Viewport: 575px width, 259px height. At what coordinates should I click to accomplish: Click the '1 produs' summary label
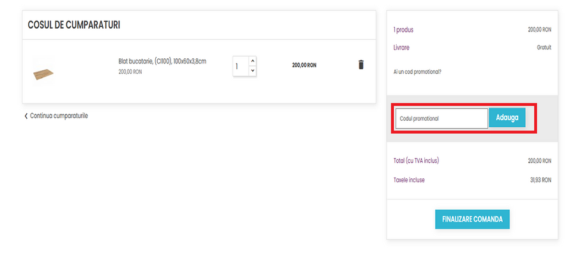[403, 30]
